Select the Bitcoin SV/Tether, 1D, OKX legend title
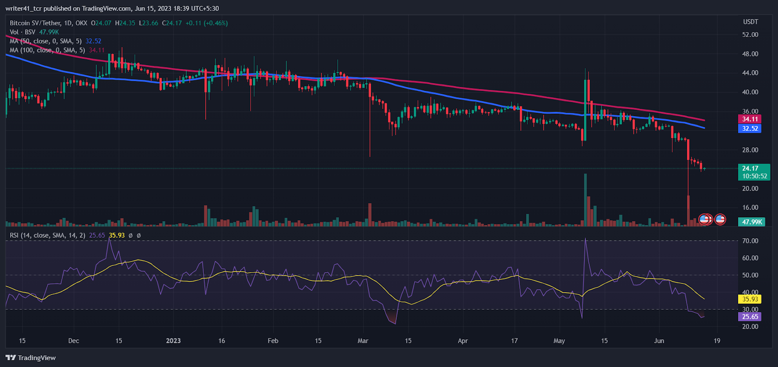778x367 pixels. point(49,23)
